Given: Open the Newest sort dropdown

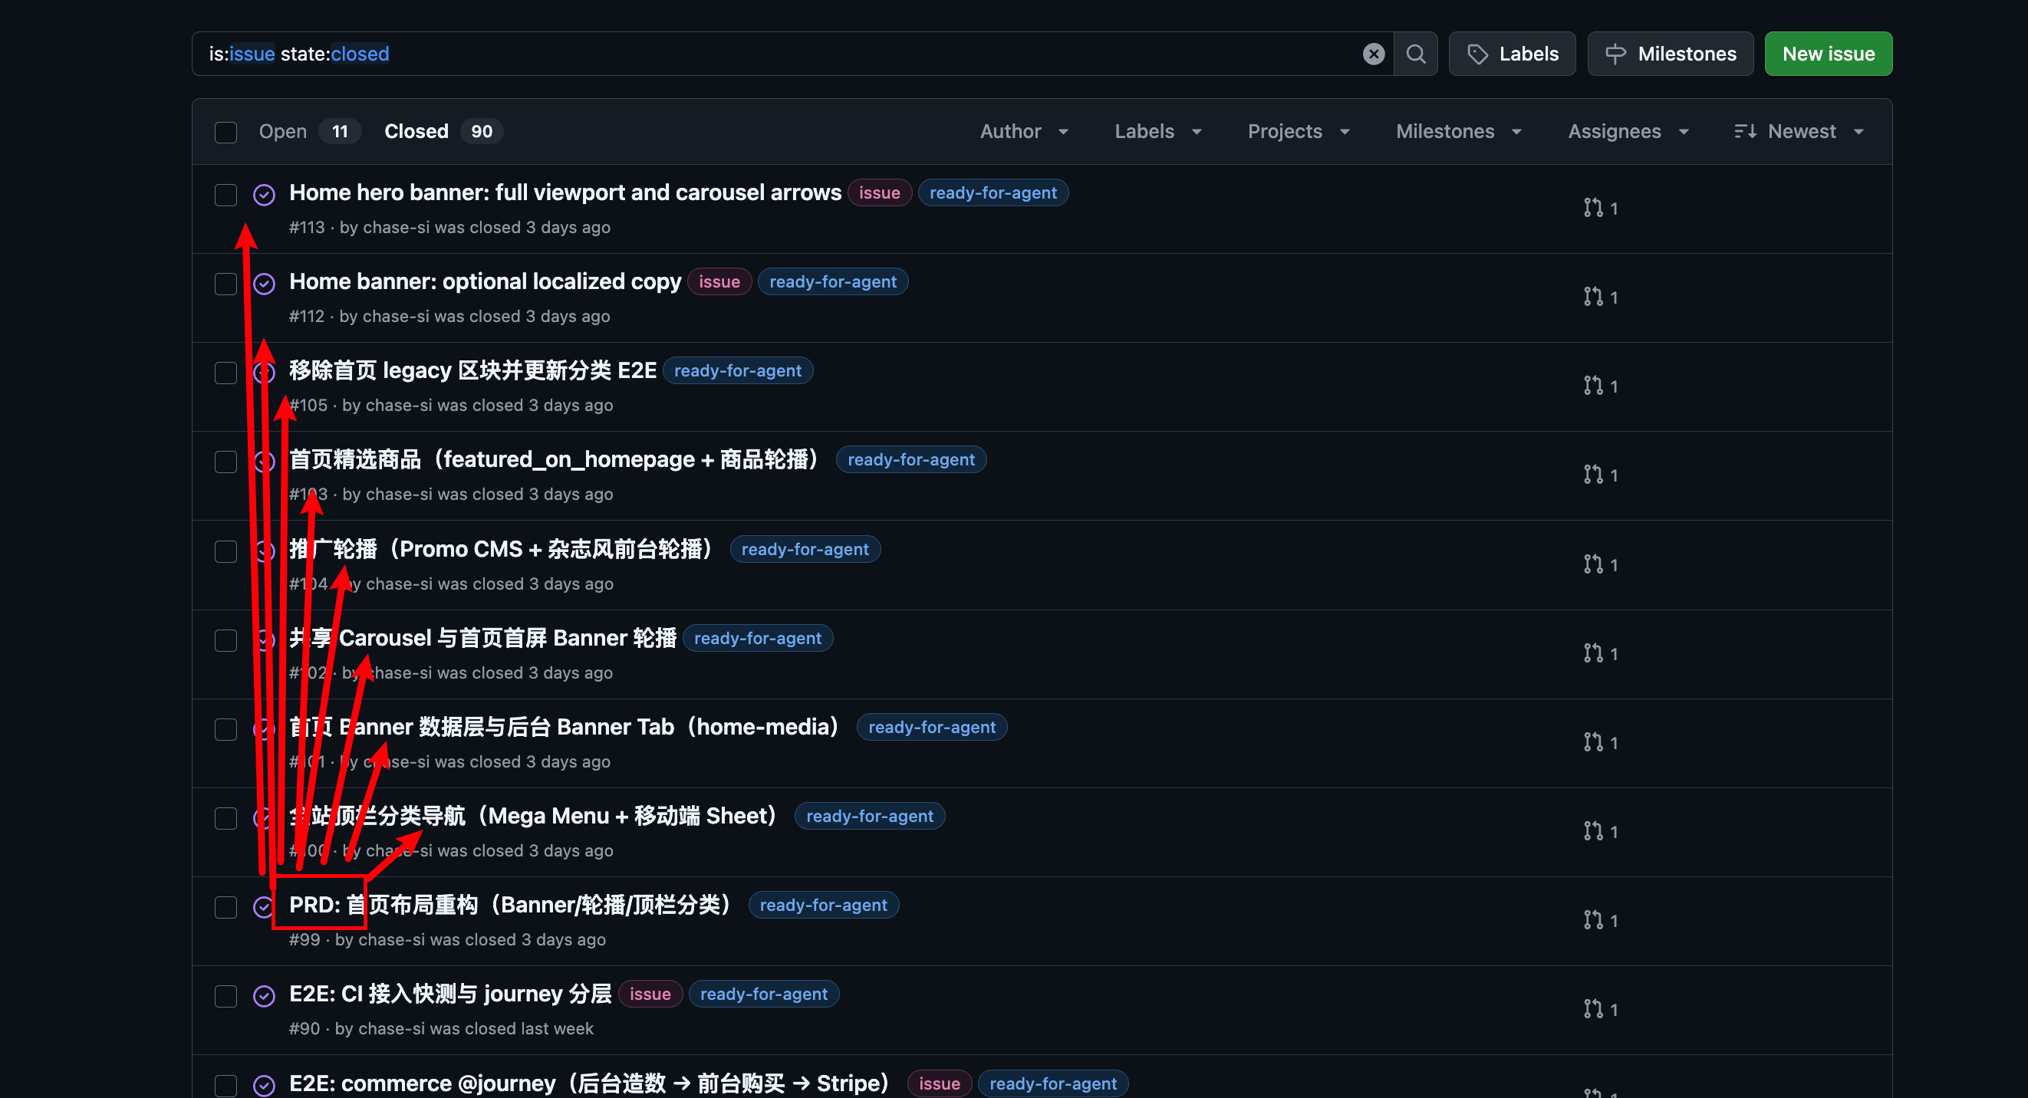Looking at the screenshot, I should [x=1799, y=131].
